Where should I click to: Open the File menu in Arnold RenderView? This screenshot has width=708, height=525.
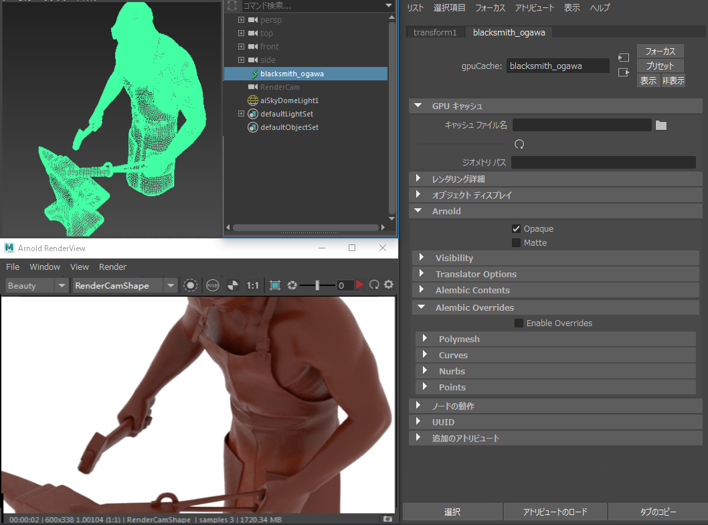pos(13,267)
